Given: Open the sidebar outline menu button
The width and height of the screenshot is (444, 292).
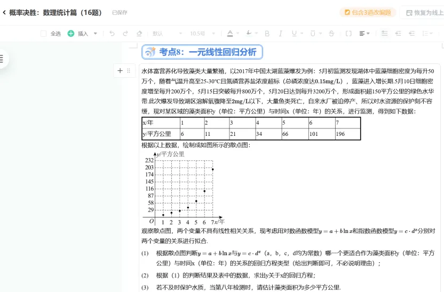Looking at the screenshot, I should tap(2, 59).
